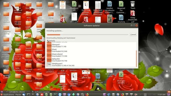Screen dimensions: 171x96
Task: Open the Songs folder
Action: [x=51, y=15]
